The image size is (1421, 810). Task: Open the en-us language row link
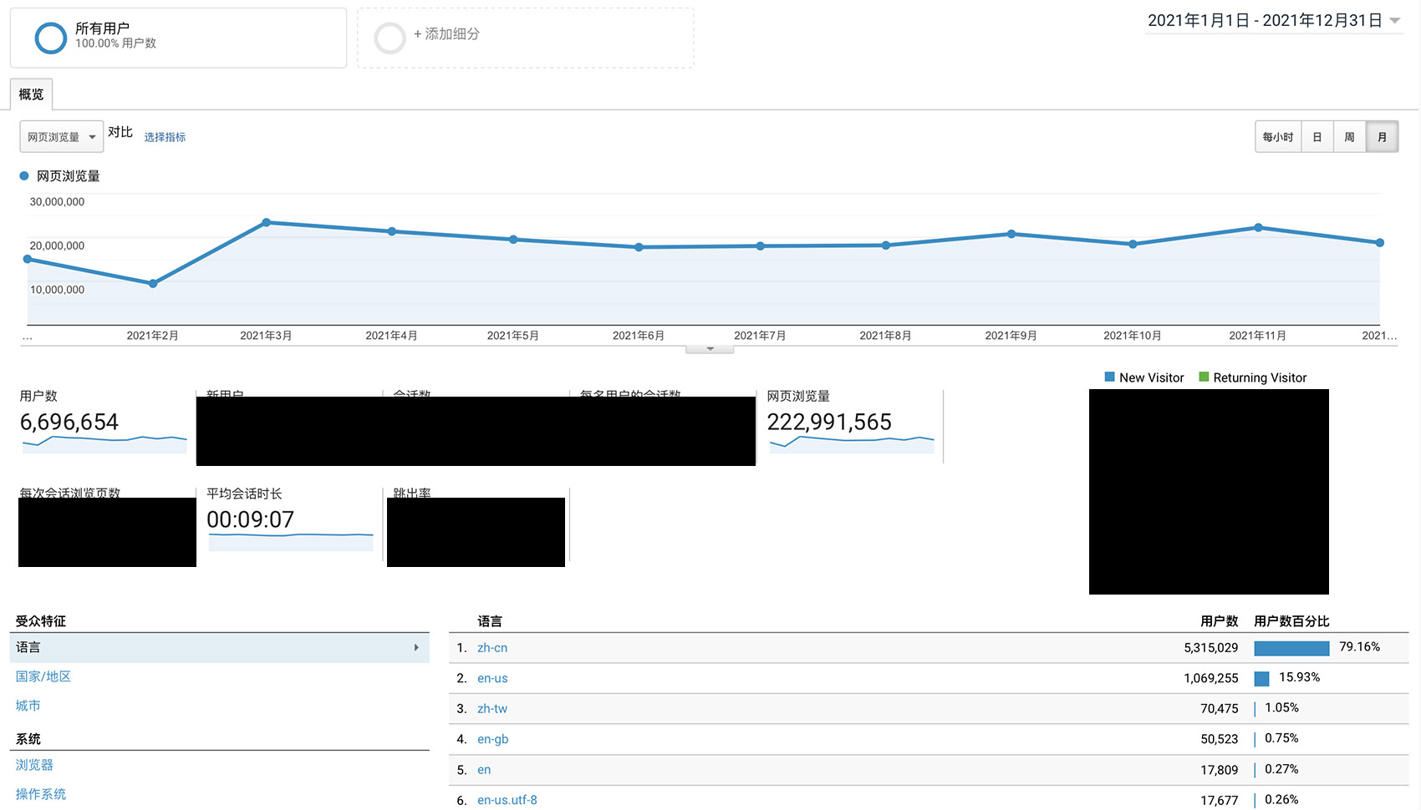click(x=492, y=678)
